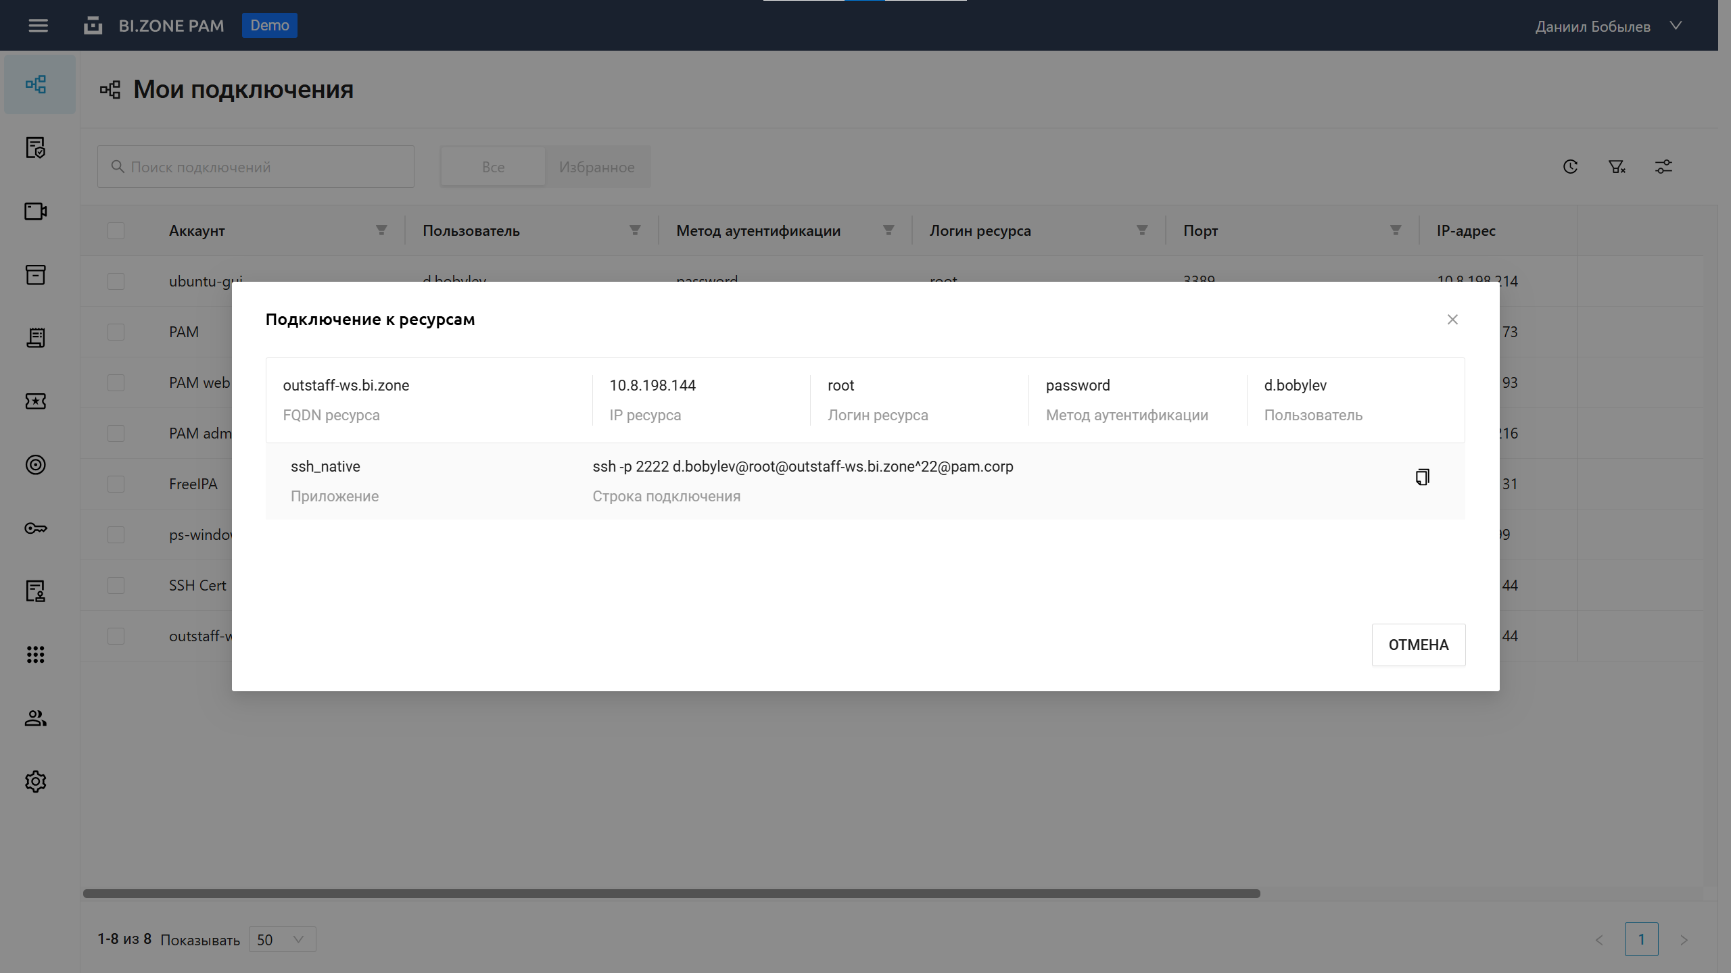The image size is (1731, 973).
Task: Check the PAM row checkbox
Action: pyautogui.click(x=116, y=332)
